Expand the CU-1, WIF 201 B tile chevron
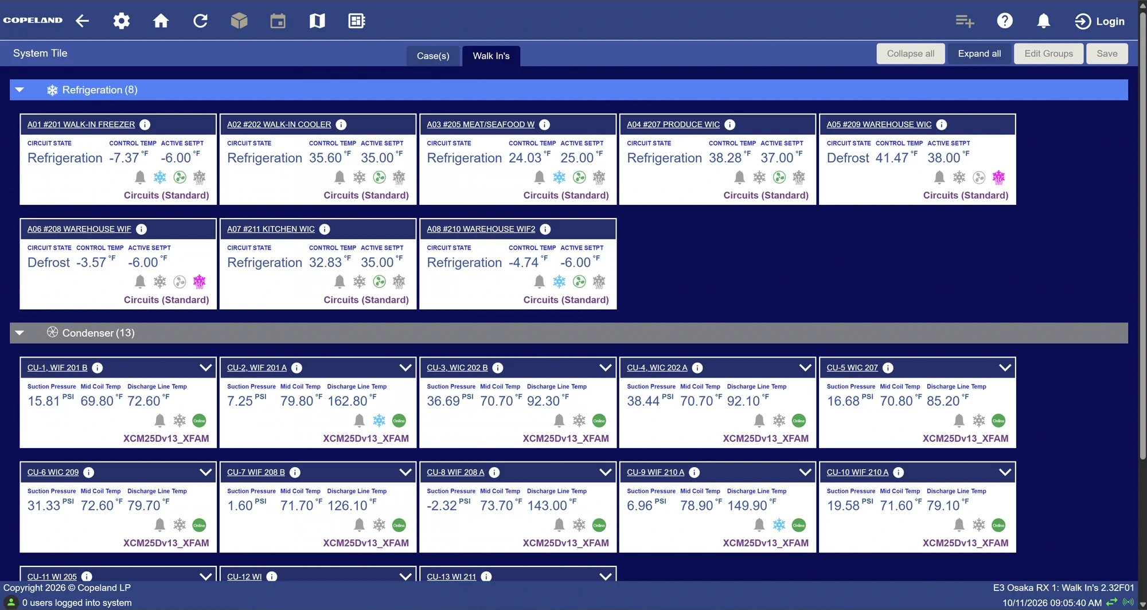1147x610 pixels. (205, 368)
